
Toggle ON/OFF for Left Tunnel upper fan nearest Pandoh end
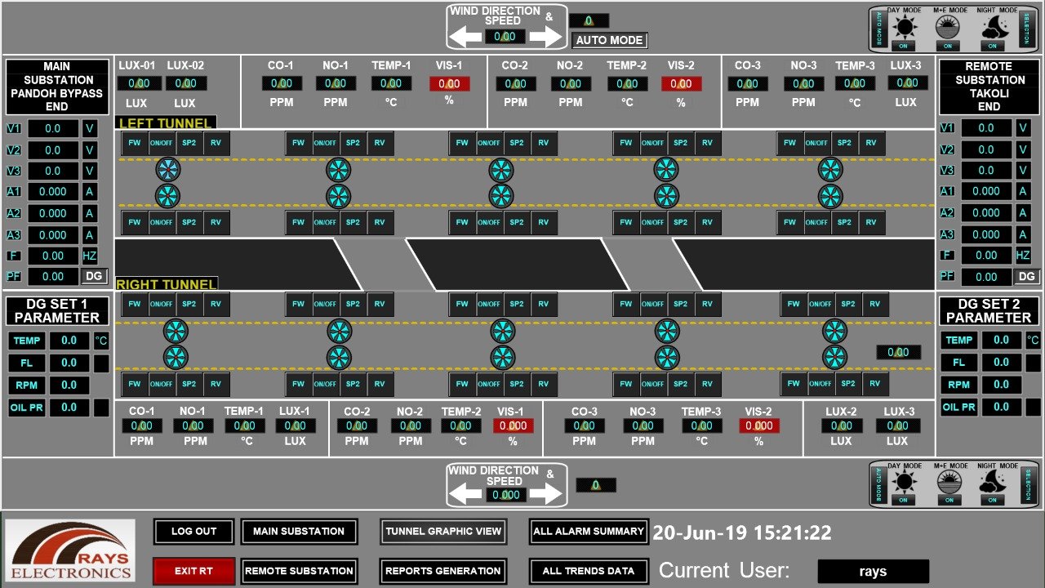(x=162, y=143)
